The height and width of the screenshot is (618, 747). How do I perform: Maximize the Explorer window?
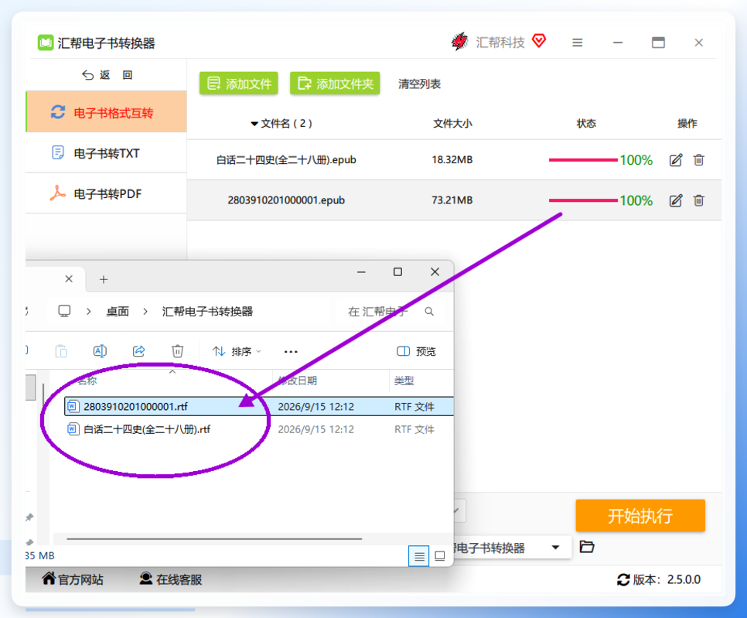click(397, 272)
